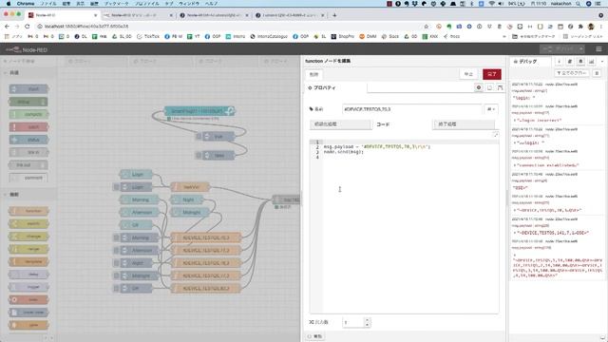
Task: Expand the ~DEVICE,TESTQS,141,7,1 debug message
Action: tap(515, 233)
